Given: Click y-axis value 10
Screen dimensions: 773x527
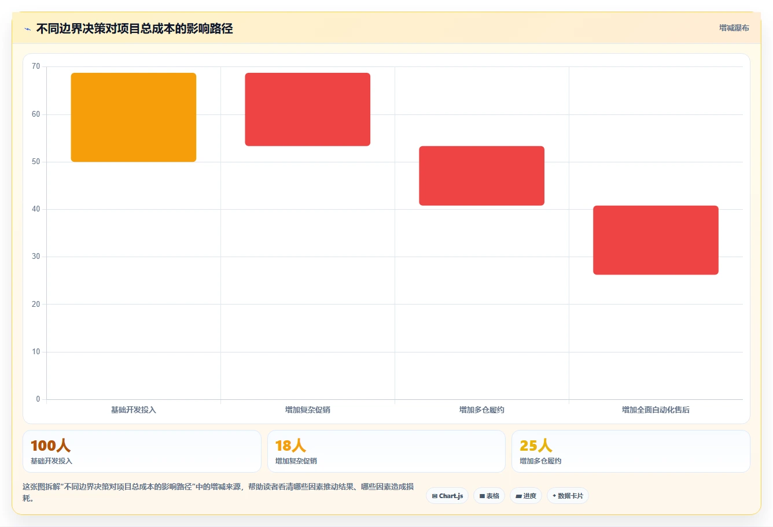Looking at the screenshot, I should click(x=36, y=352).
